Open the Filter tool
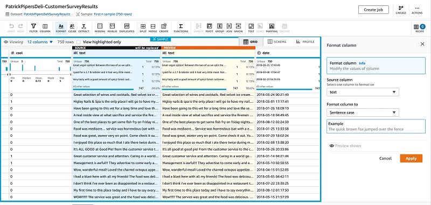The height and width of the screenshot is (205, 431). click(33, 28)
